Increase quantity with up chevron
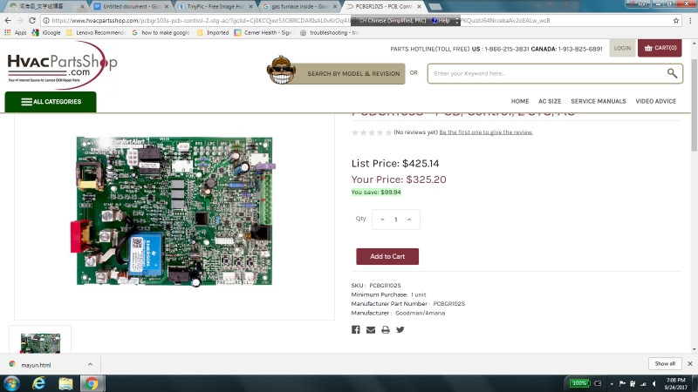Image resolution: width=698 pixels, height=392 pixels. [409, 220]
